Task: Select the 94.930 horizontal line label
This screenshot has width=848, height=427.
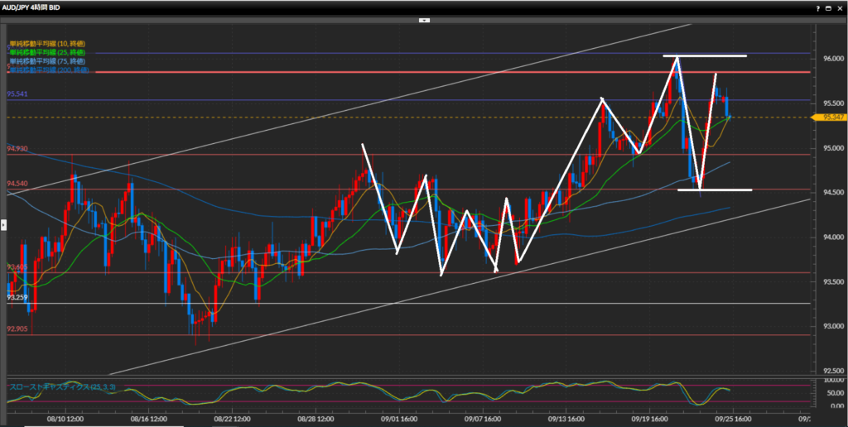Action: point(17,148)
